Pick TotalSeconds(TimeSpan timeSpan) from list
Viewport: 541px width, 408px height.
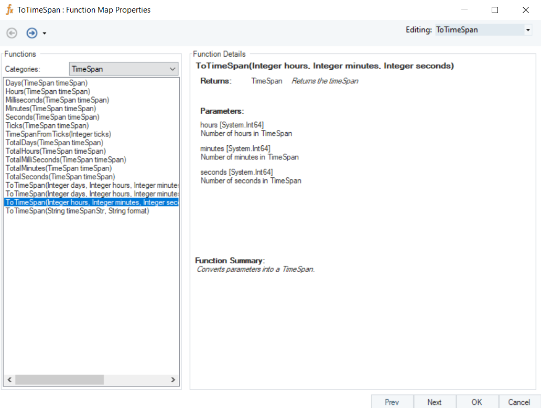click(x=60, y=177)
